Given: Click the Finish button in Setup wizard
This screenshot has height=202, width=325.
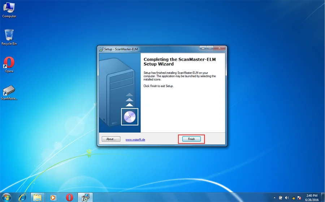Looking at the screenshot, I should tap(191, 139).
